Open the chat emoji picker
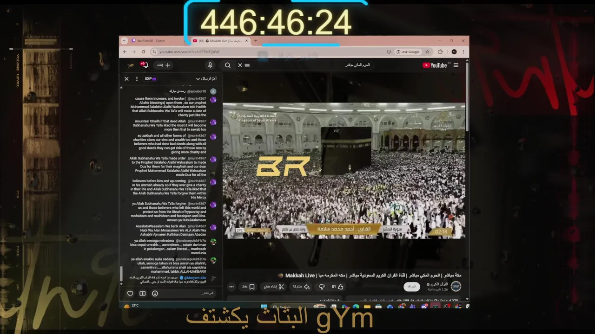The width and height of the screenshot is (595, 334). click(x=155, y=293)
